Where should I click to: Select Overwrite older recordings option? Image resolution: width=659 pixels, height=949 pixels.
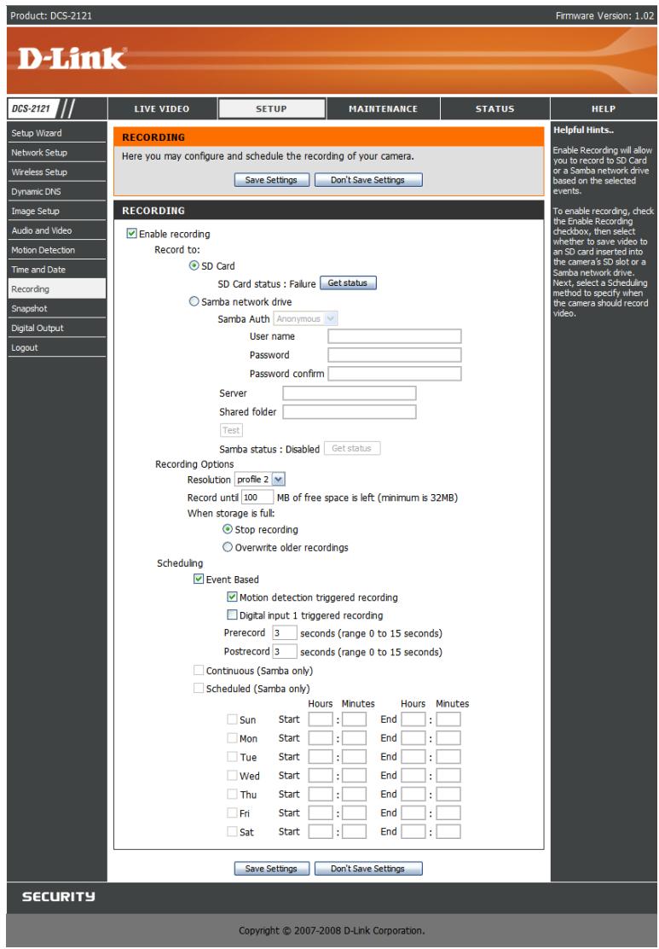click(228, 547)
